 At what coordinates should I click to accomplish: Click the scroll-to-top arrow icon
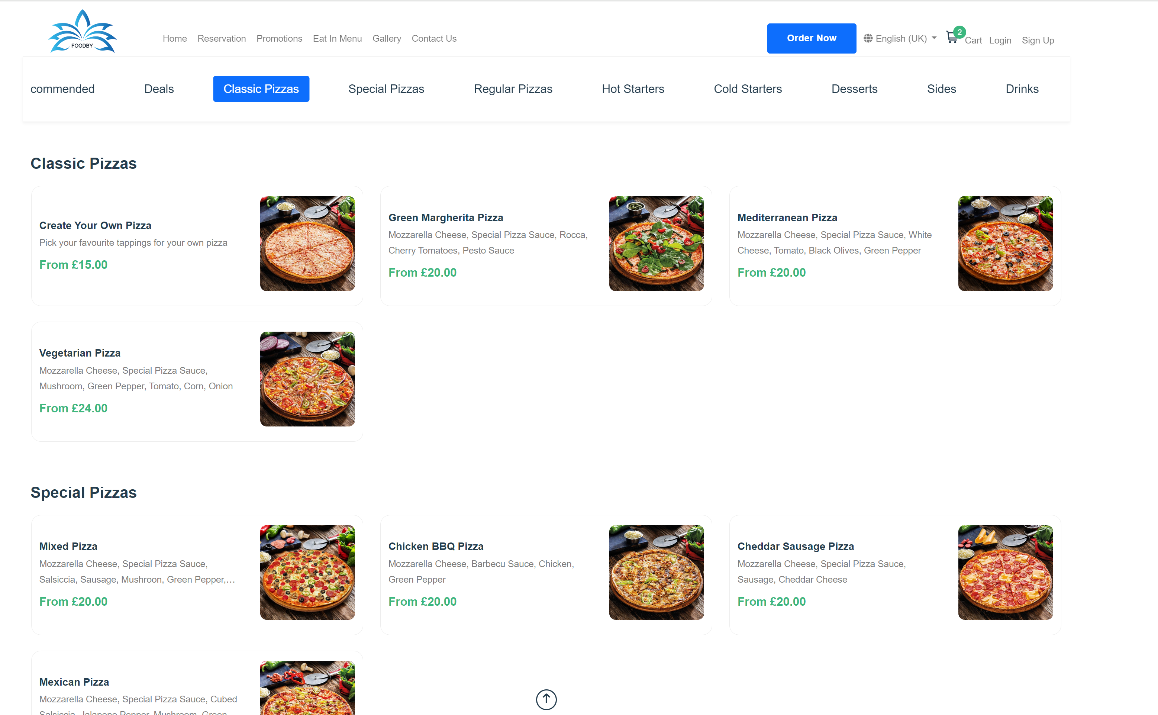click(x=546, y=699)
